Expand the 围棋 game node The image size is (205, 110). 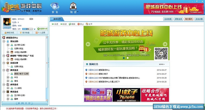pos(8,99)
